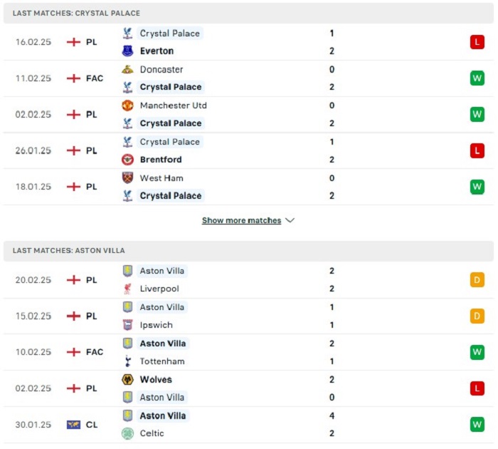Click the Celtic club crest icon
498x449 pixels.
pyautogui.click(x=127, y=433)
